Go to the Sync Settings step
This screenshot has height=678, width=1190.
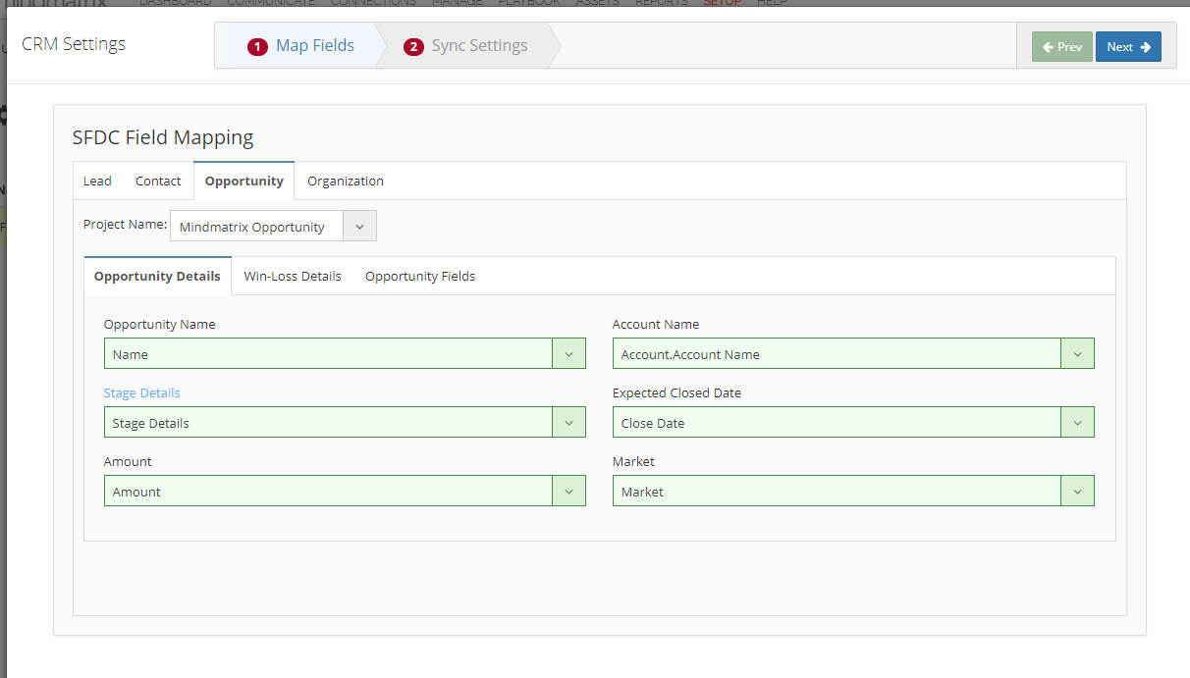(467, 46)
